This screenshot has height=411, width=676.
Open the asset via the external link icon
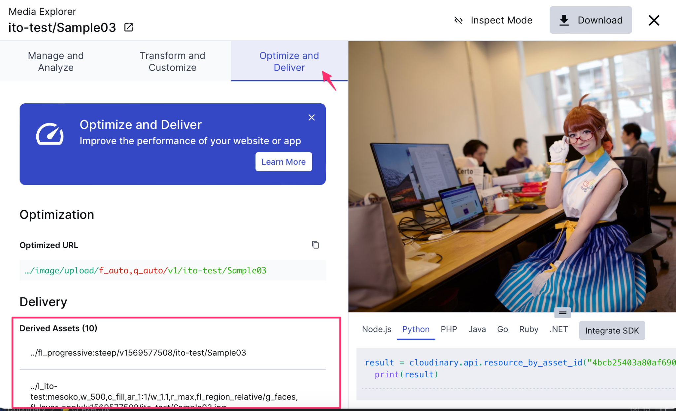[128, 27]
